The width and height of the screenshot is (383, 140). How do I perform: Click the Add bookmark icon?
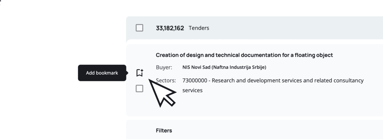point(139,73)
